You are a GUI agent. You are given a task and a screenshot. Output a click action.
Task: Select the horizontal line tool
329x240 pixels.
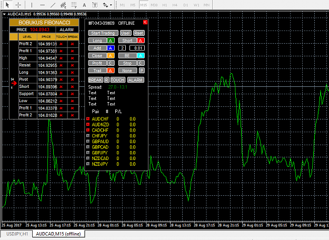[x=43, y=5]
